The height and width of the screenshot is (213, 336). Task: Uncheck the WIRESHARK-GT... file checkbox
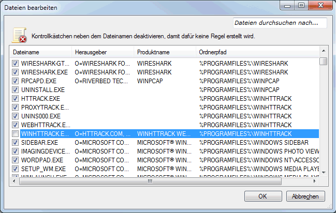15,64
